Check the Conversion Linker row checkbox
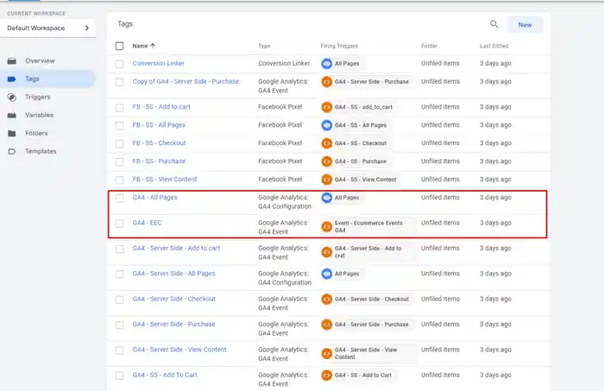Screen dimensions: 604x391 point(119,64)
